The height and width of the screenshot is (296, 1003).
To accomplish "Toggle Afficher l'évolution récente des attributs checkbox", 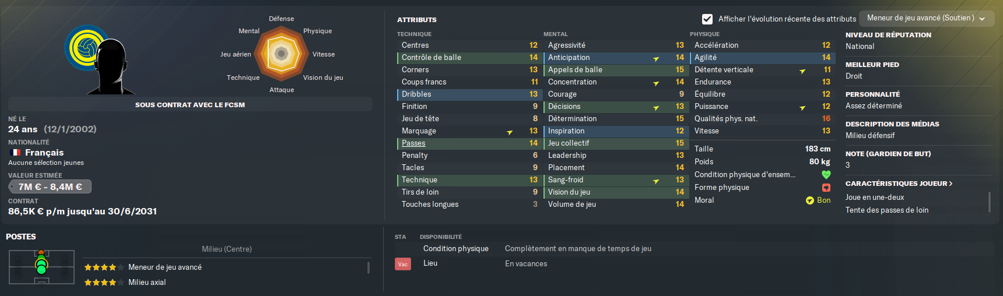I will [707, 19].
